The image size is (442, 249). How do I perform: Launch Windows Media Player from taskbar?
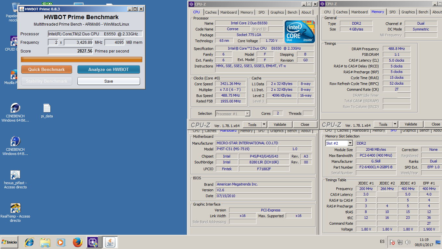(60, 242)
